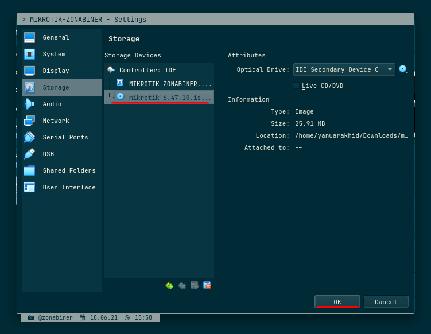Open the System settings chip icon
The height and width of the screenshot is (334, 431).
(x=29, y=54)
